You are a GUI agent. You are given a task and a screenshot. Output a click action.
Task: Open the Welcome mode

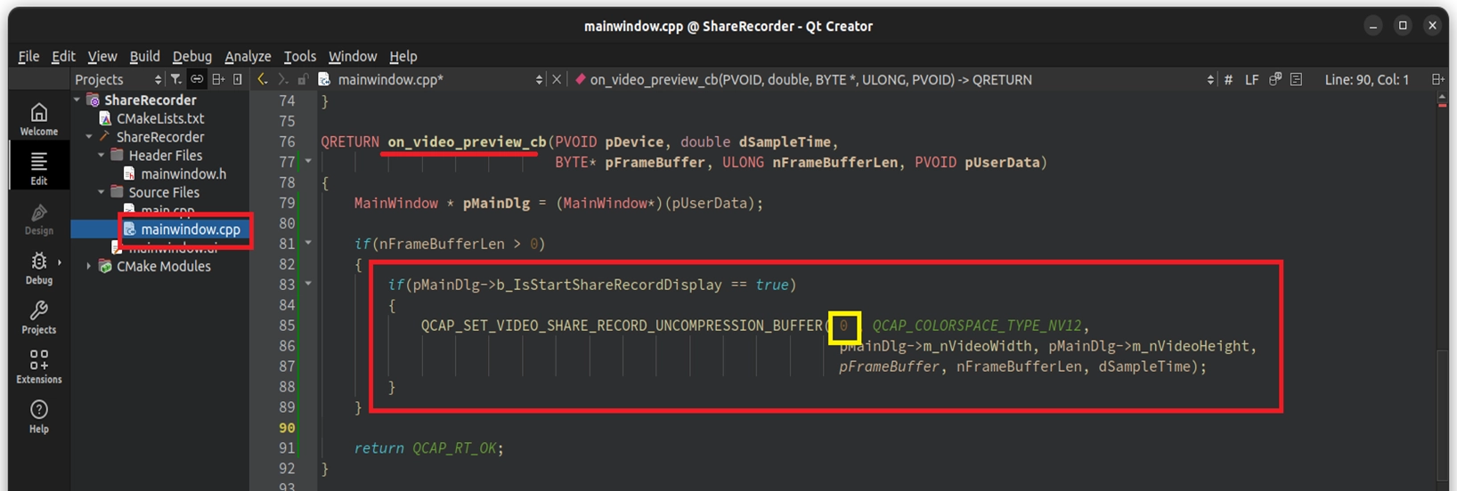click(x=38, y=119)
